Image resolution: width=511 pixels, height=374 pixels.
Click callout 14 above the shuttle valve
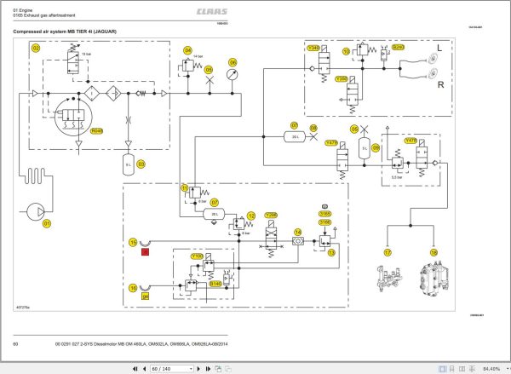tap(298, 232)
